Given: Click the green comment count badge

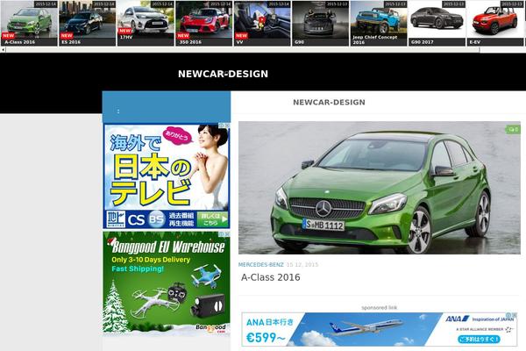Looking at the screenshot, I should pyautogui.click(x=513, y=129).
